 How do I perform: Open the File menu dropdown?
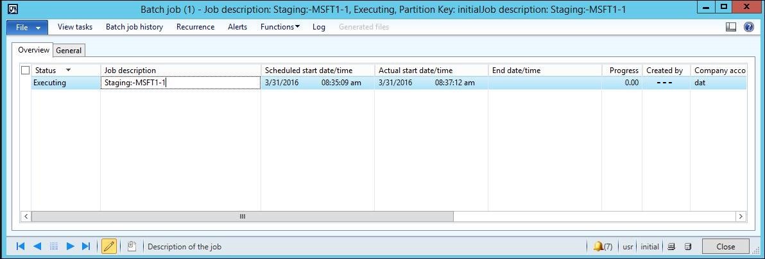27,27
